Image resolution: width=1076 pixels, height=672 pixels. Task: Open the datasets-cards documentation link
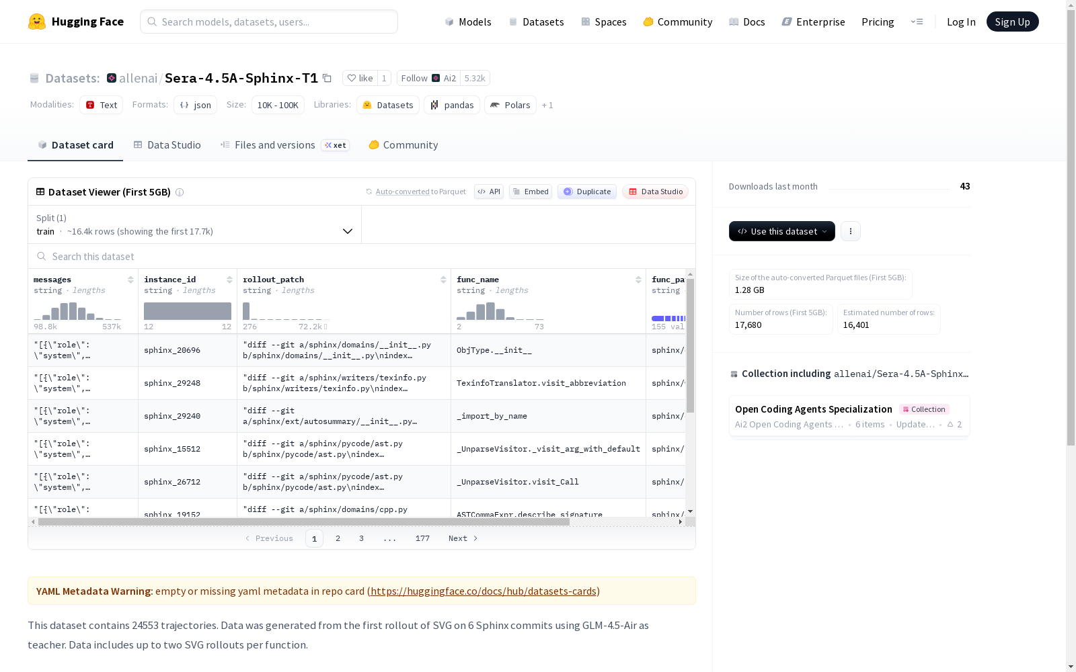tap(484, 591)
